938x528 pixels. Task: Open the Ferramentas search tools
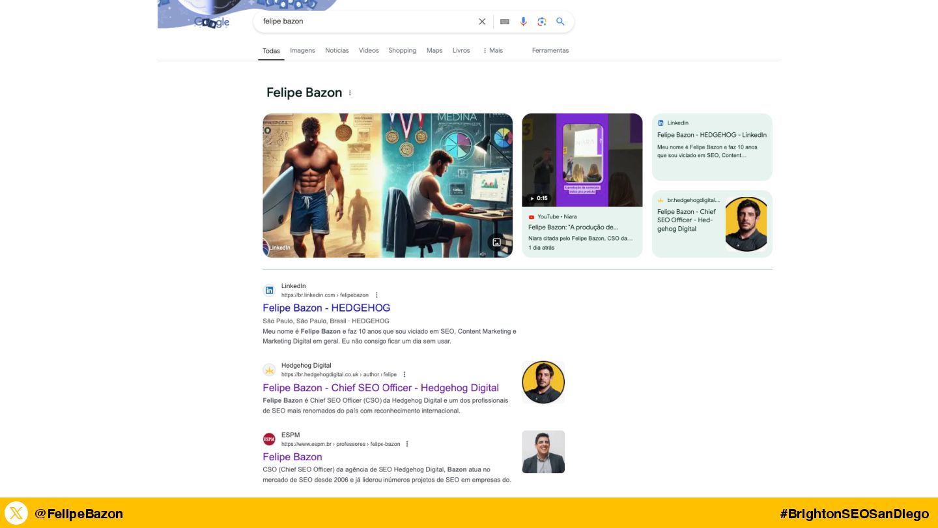click(550, 51)
